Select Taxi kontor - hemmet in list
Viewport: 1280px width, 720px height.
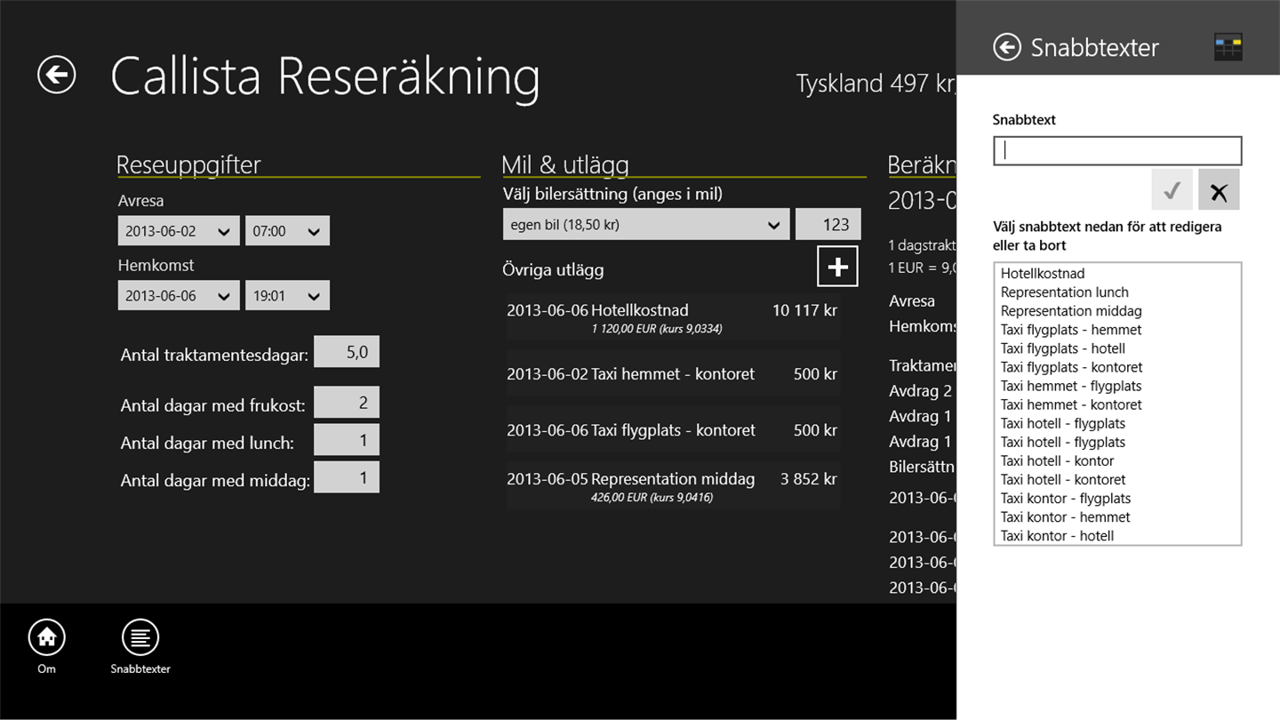pos(1117,516)
